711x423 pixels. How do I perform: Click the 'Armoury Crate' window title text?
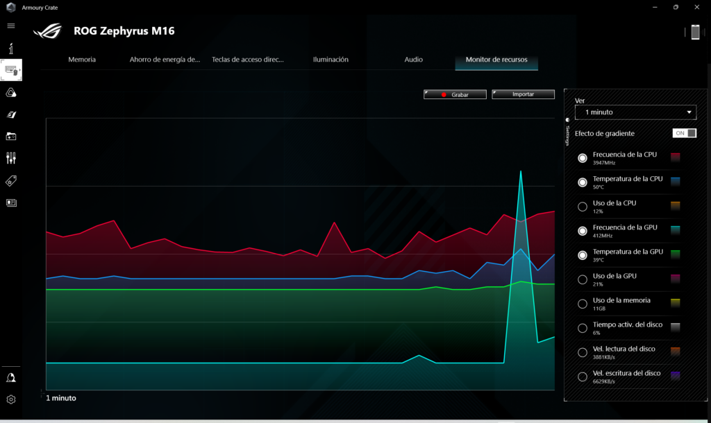coord(40,8)
